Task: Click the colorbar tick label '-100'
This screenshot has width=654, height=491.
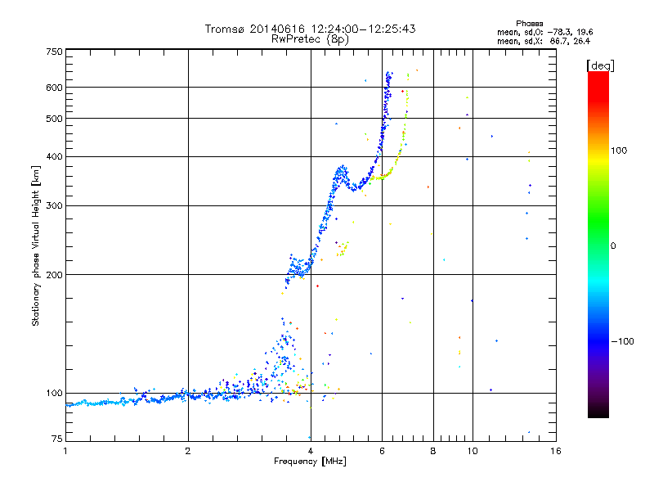Action: tap(622, 341)
